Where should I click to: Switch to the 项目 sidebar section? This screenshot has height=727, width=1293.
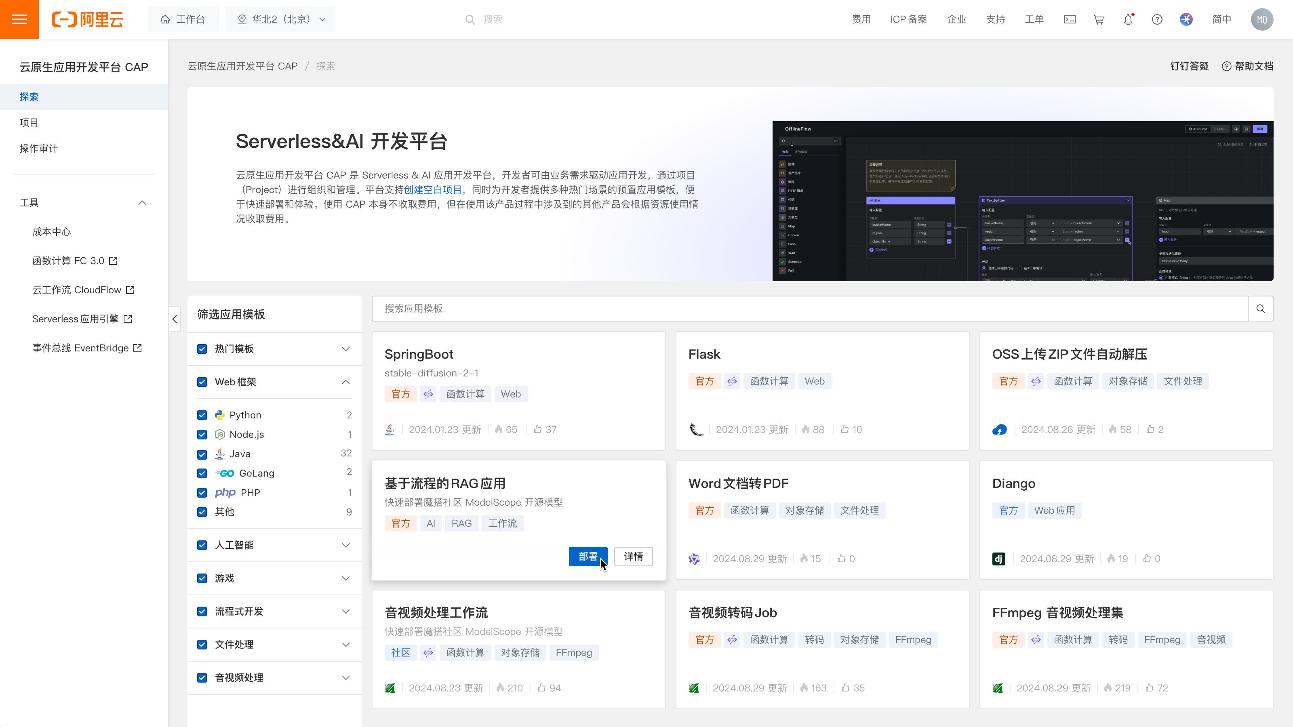click(29, 122)
